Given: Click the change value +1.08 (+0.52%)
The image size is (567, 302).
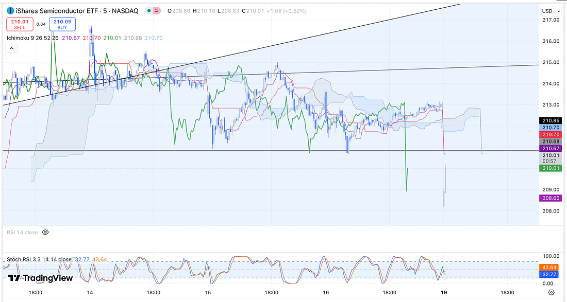Looking at the screenshot, I should [x=287, y=11].
